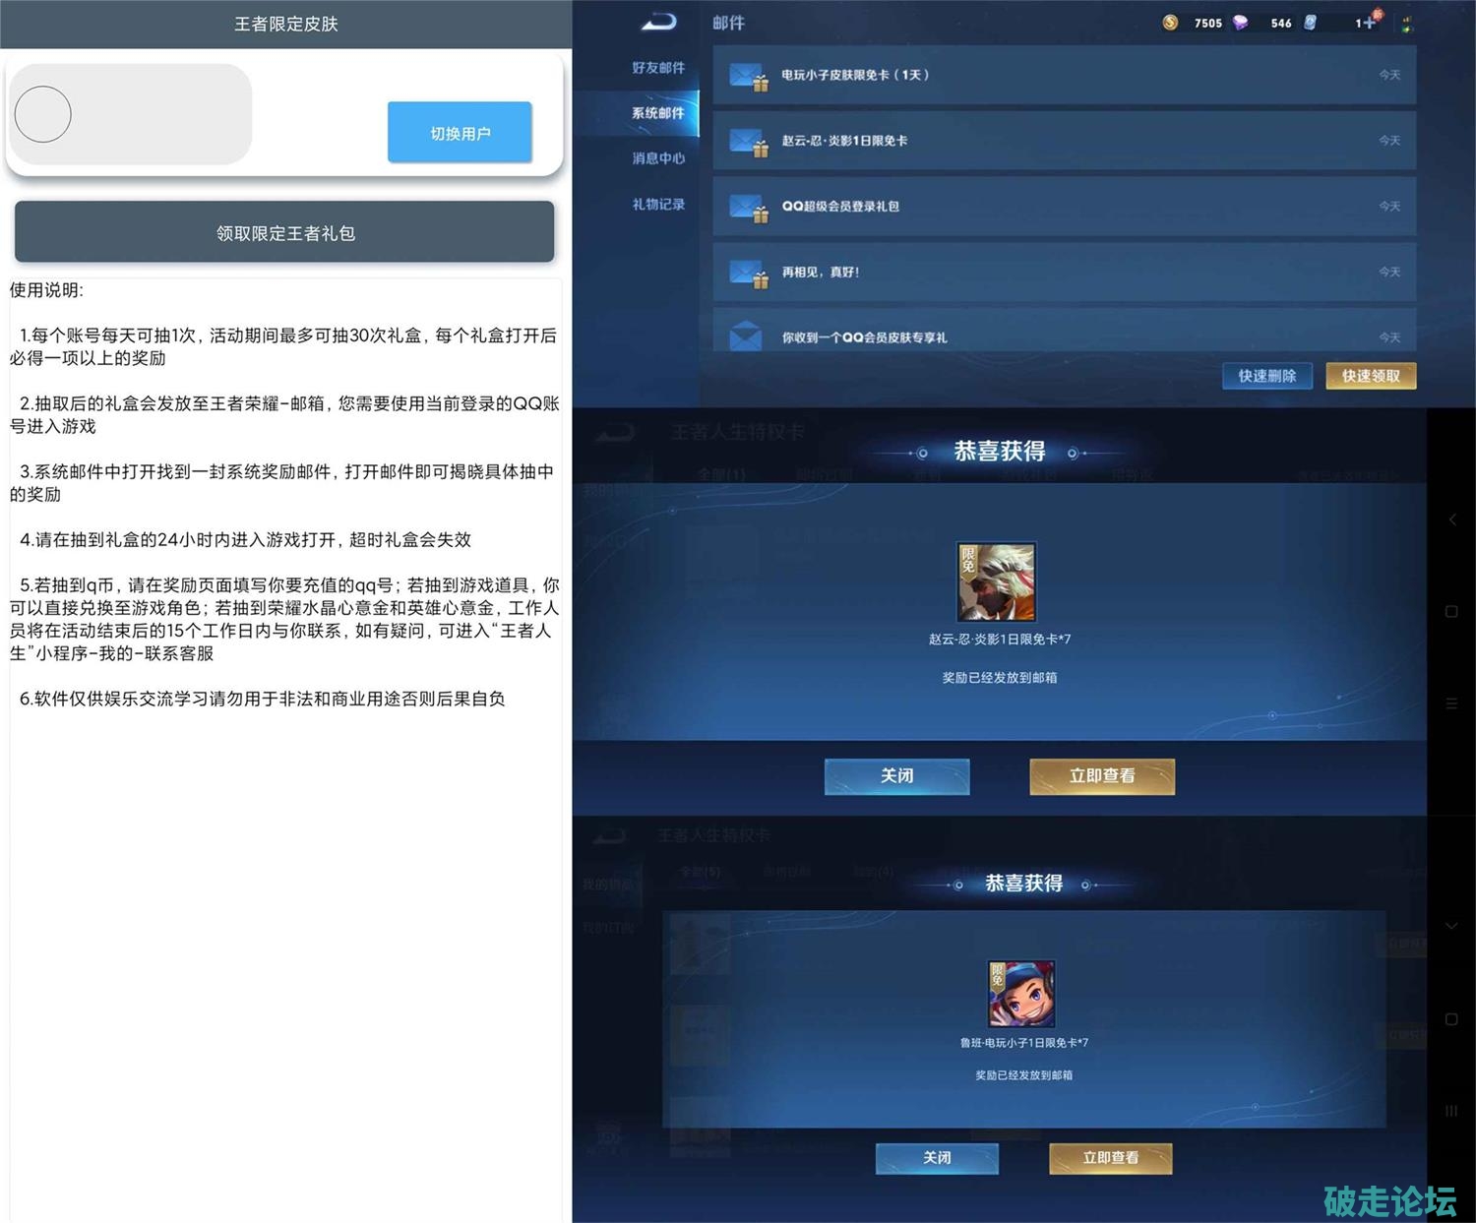Open the 电玩小子皮肤限免卡 mail envelope icon
This screenshot has height=1223, width=1476.
748,76
